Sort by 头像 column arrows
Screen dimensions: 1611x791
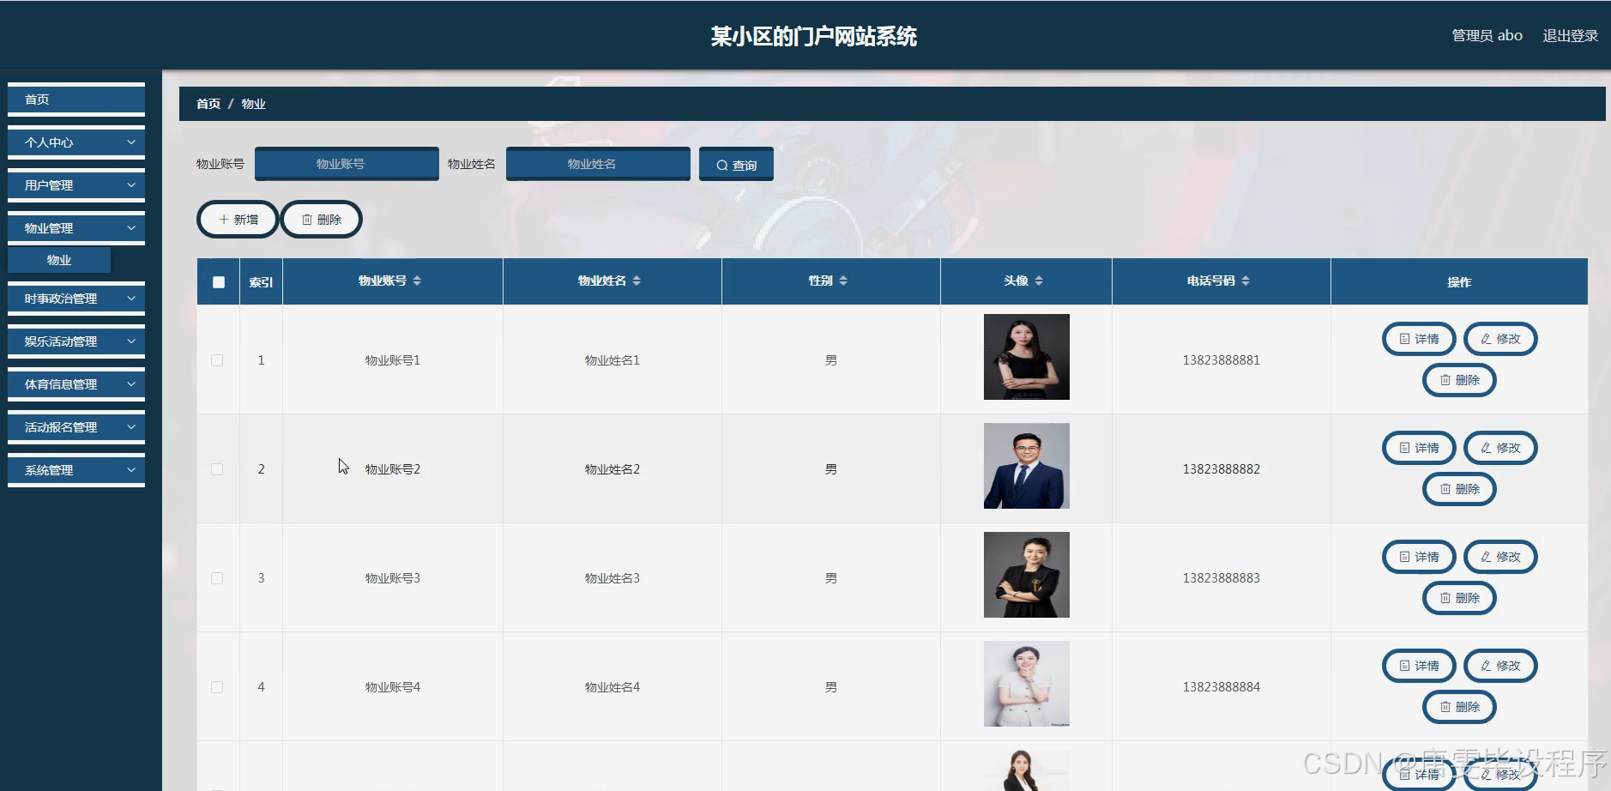[x=1039, y=281]
